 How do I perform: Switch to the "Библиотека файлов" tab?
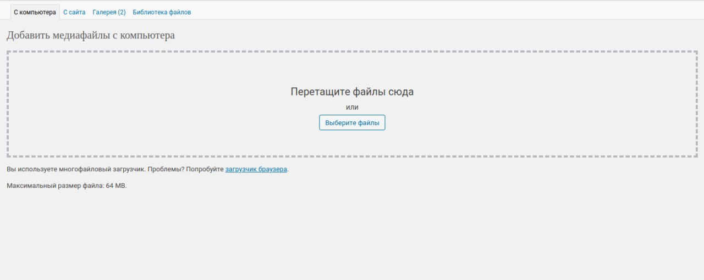click(x=162, y=12)
